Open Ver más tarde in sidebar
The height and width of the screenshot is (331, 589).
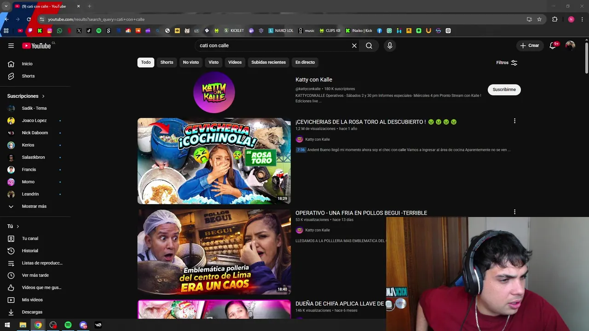pos(35,275)
